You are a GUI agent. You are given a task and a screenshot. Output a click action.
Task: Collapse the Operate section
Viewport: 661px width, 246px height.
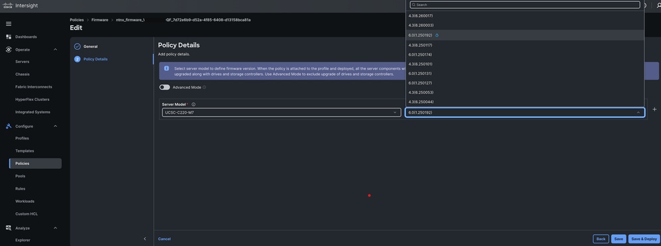click(55, 50)
